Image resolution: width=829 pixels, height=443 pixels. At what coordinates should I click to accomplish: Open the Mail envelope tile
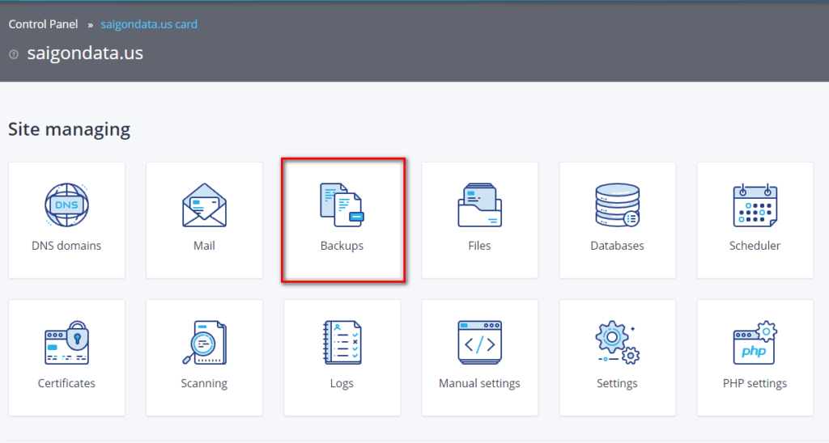(x=204, y=220)
